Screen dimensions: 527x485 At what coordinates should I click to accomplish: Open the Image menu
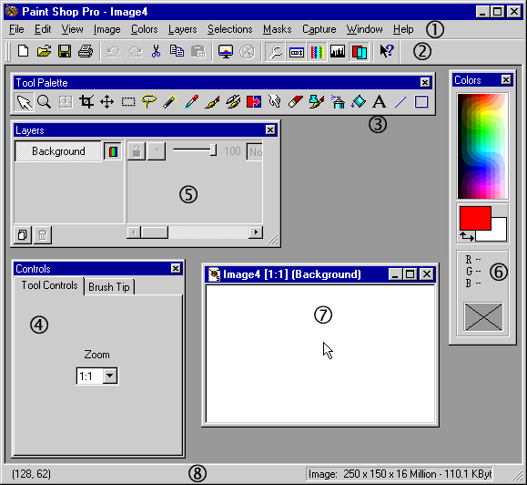tap(106, 29)
